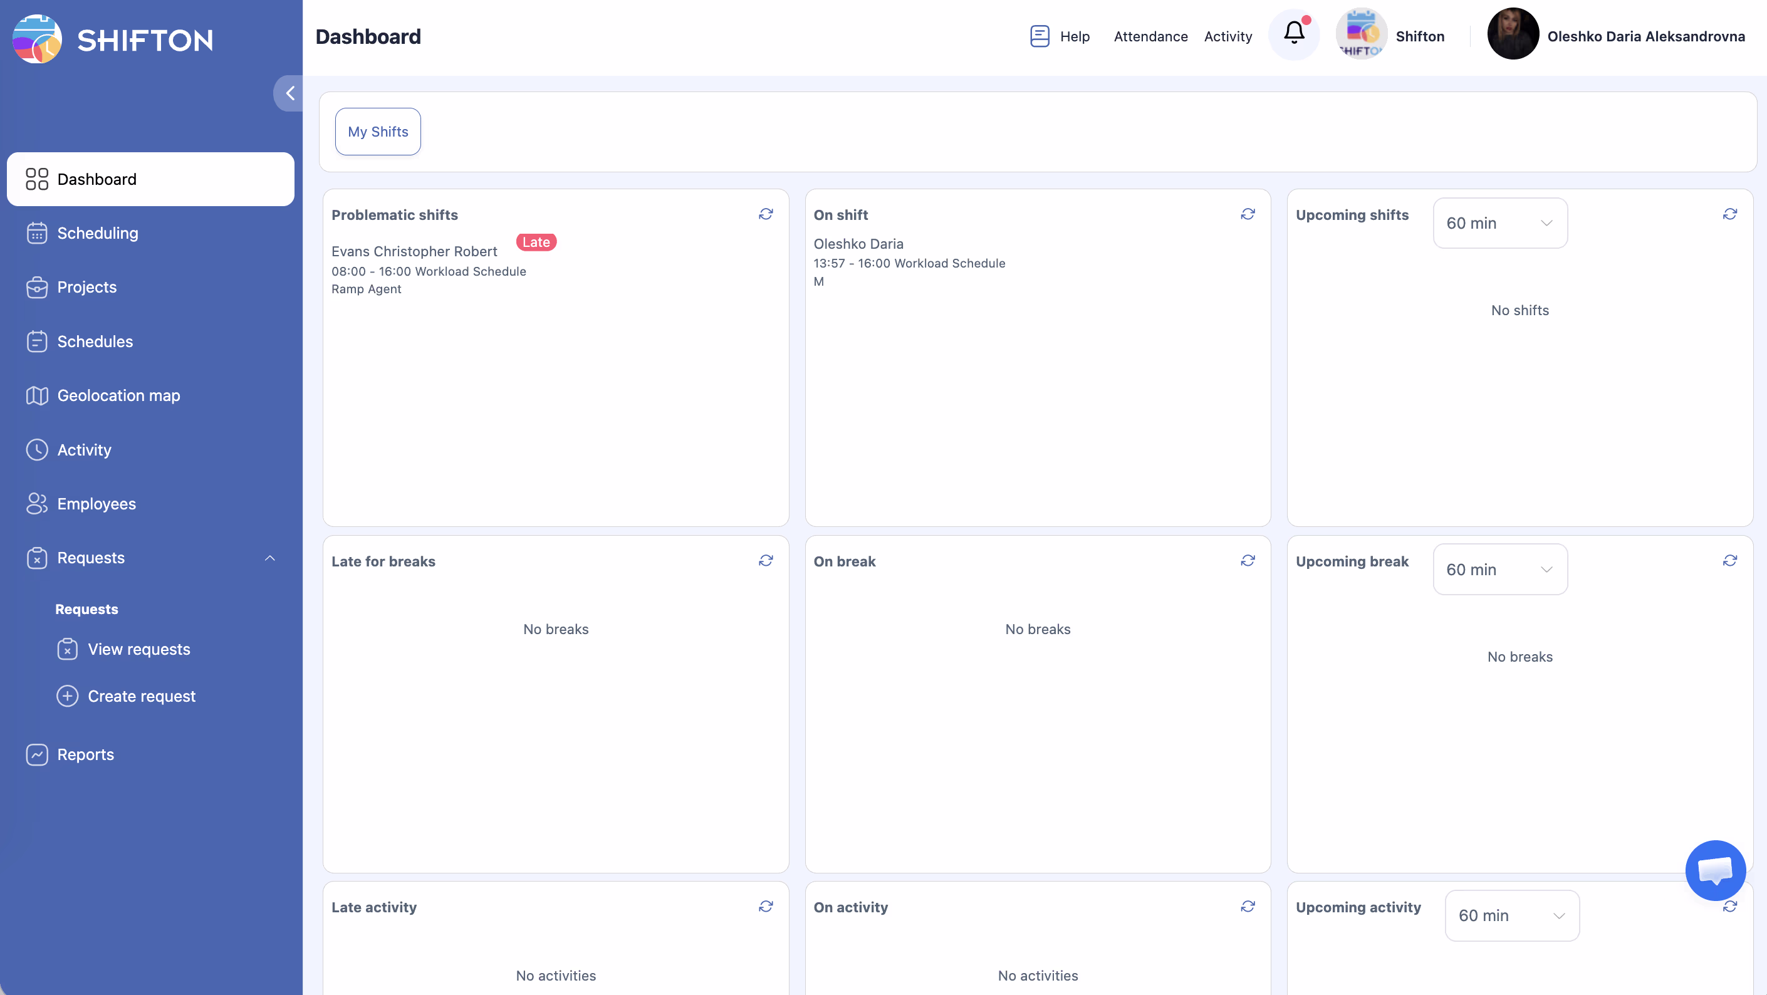Viewport: 1767px width, 995px height.
Task: Open Upcoming break 60 min dropdown
Action: [x=1499, y=569]
